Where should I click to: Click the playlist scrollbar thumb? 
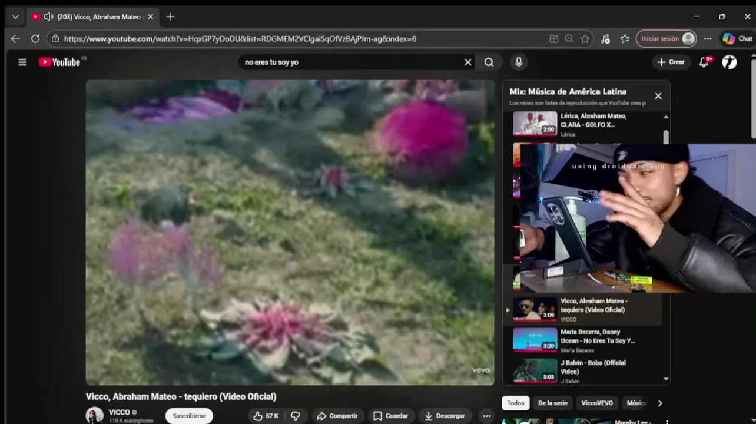666,137
